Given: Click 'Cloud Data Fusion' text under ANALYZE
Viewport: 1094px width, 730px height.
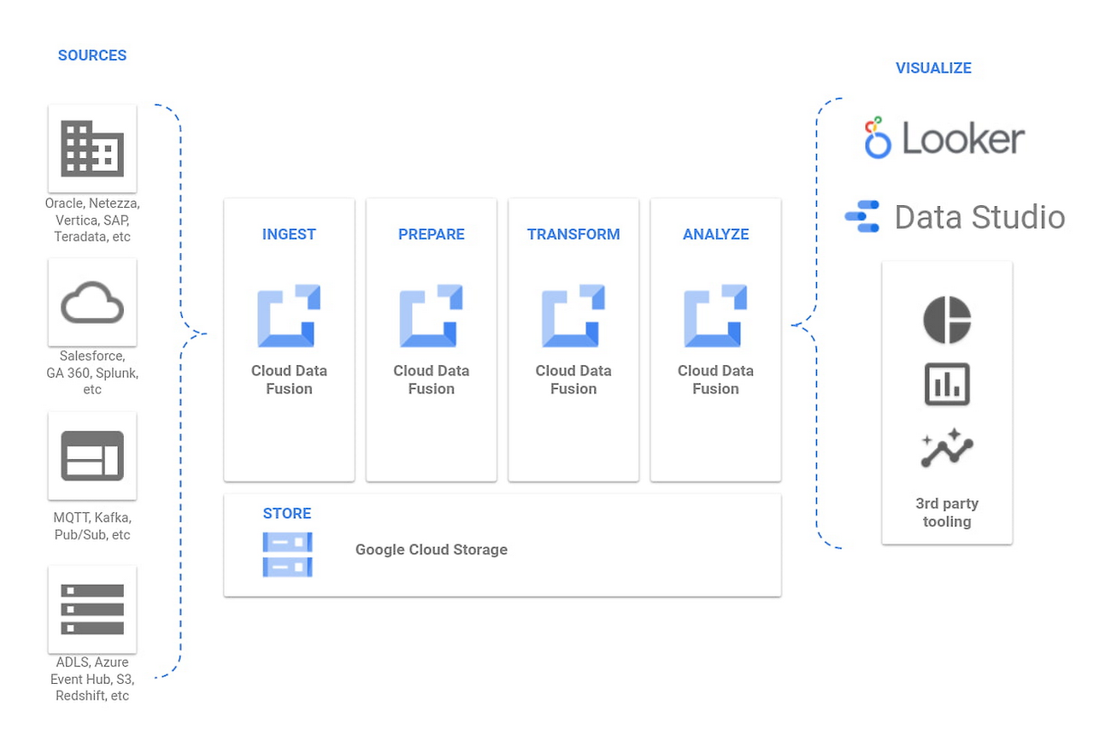Looking at the screenshot, I should pyautogui.click(x=715, y=380).
